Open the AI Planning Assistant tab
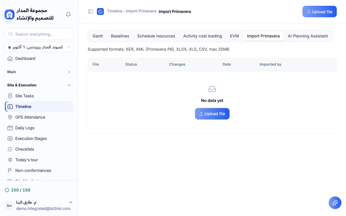 [x=308, y=36]
